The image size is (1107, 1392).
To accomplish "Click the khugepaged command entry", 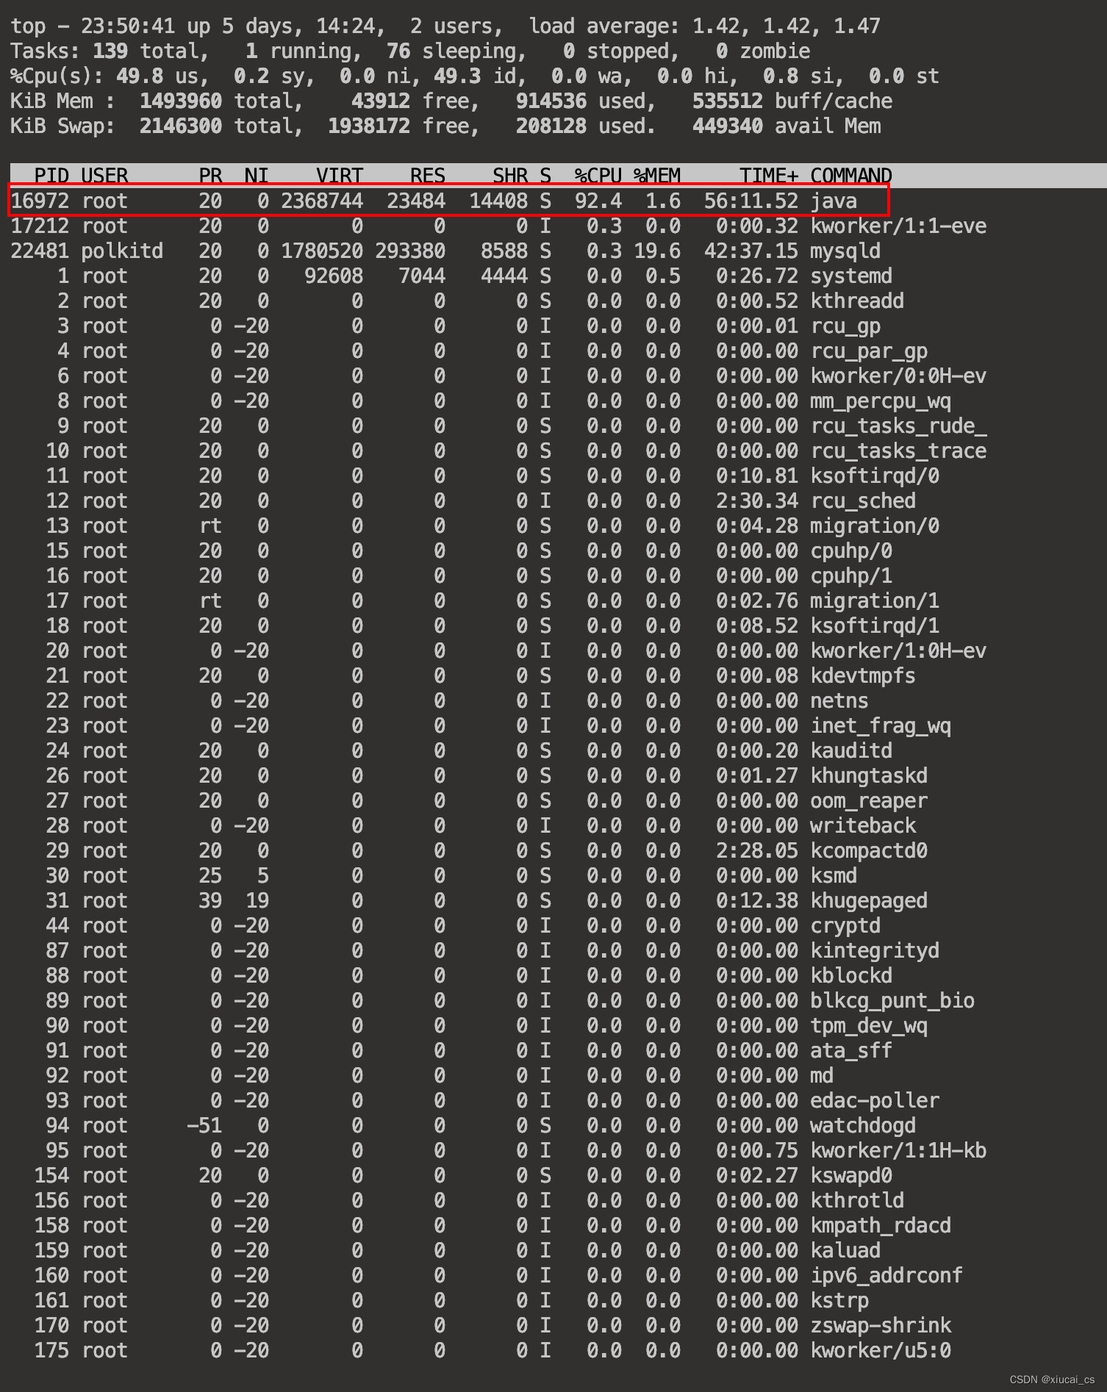I will tap(868, 901).
